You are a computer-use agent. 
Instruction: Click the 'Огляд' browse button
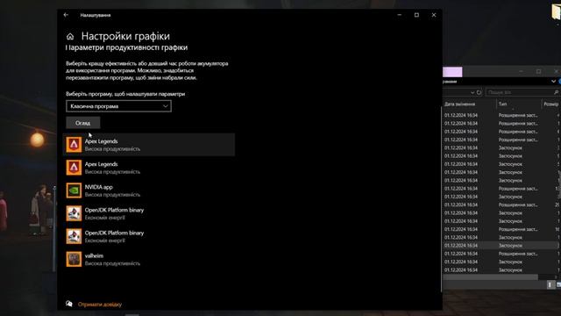tap(83, 123)
